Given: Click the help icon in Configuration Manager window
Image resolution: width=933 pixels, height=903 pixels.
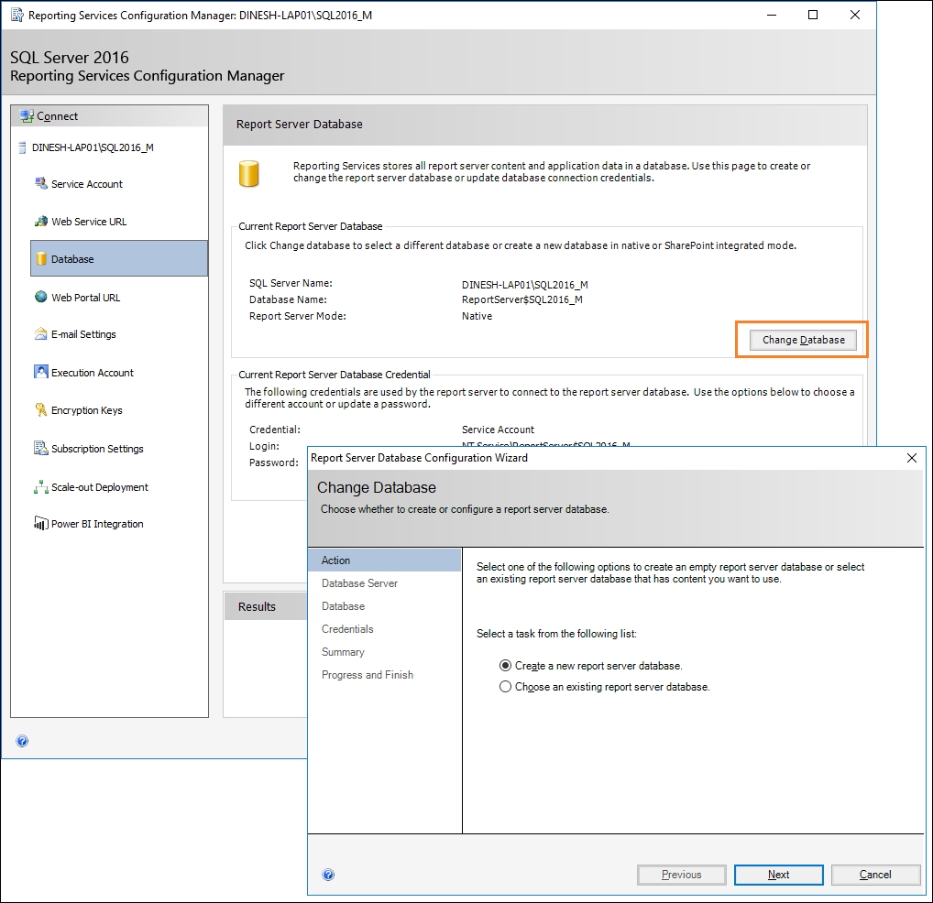Looking at the screenshot, I should click(x=22, y=741).
